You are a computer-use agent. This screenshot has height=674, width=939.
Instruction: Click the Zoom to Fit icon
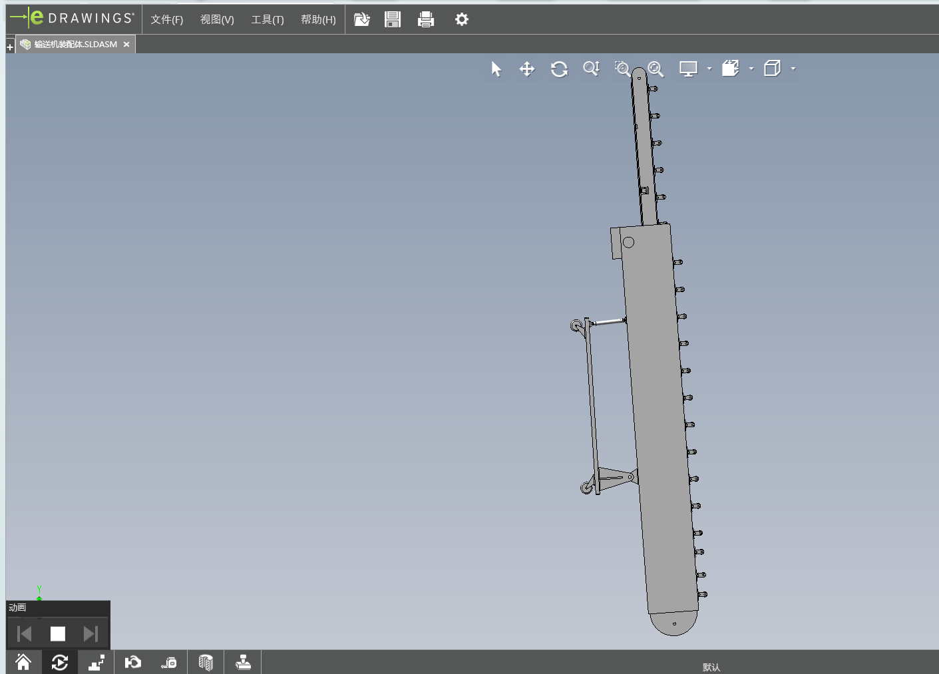tap(656, 69)
